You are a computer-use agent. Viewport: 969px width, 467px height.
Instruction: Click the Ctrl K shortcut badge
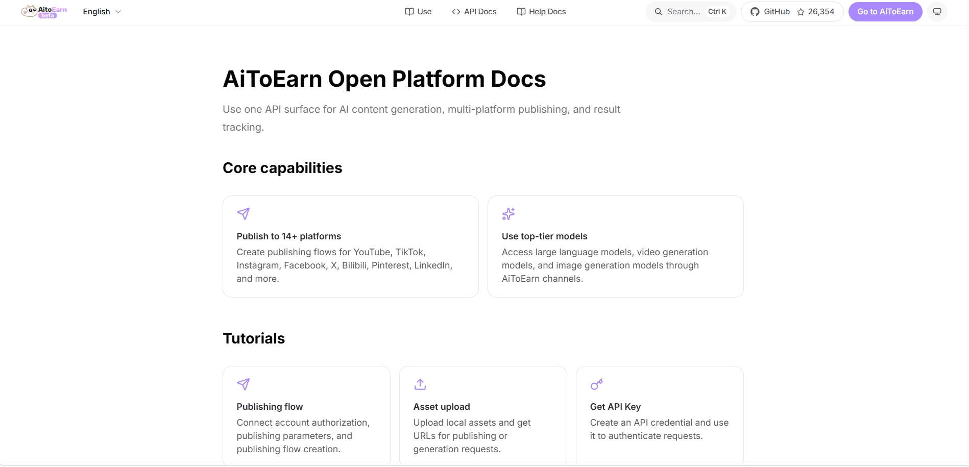coord(717,12)
